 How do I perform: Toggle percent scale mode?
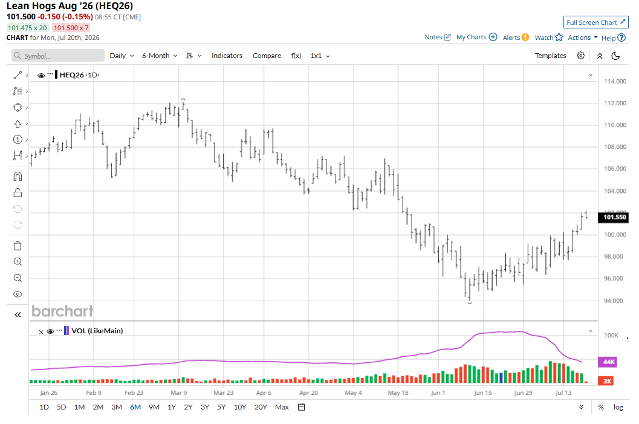tap(601, 407)
